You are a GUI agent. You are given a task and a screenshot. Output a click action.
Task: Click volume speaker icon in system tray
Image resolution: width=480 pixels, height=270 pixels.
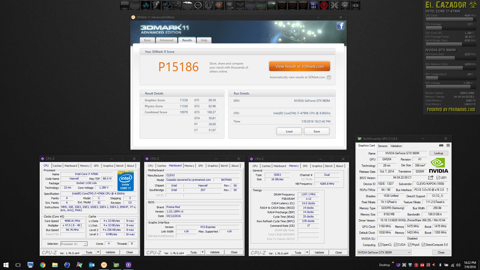[458, 265]
